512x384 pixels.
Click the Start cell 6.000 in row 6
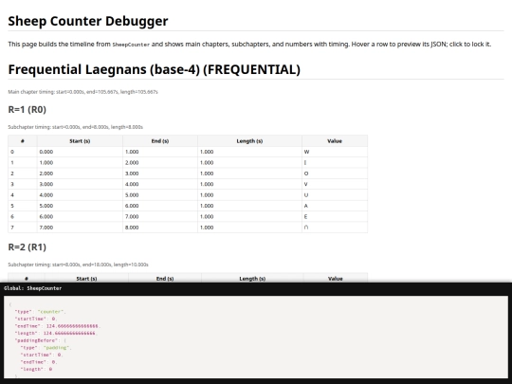80,216
